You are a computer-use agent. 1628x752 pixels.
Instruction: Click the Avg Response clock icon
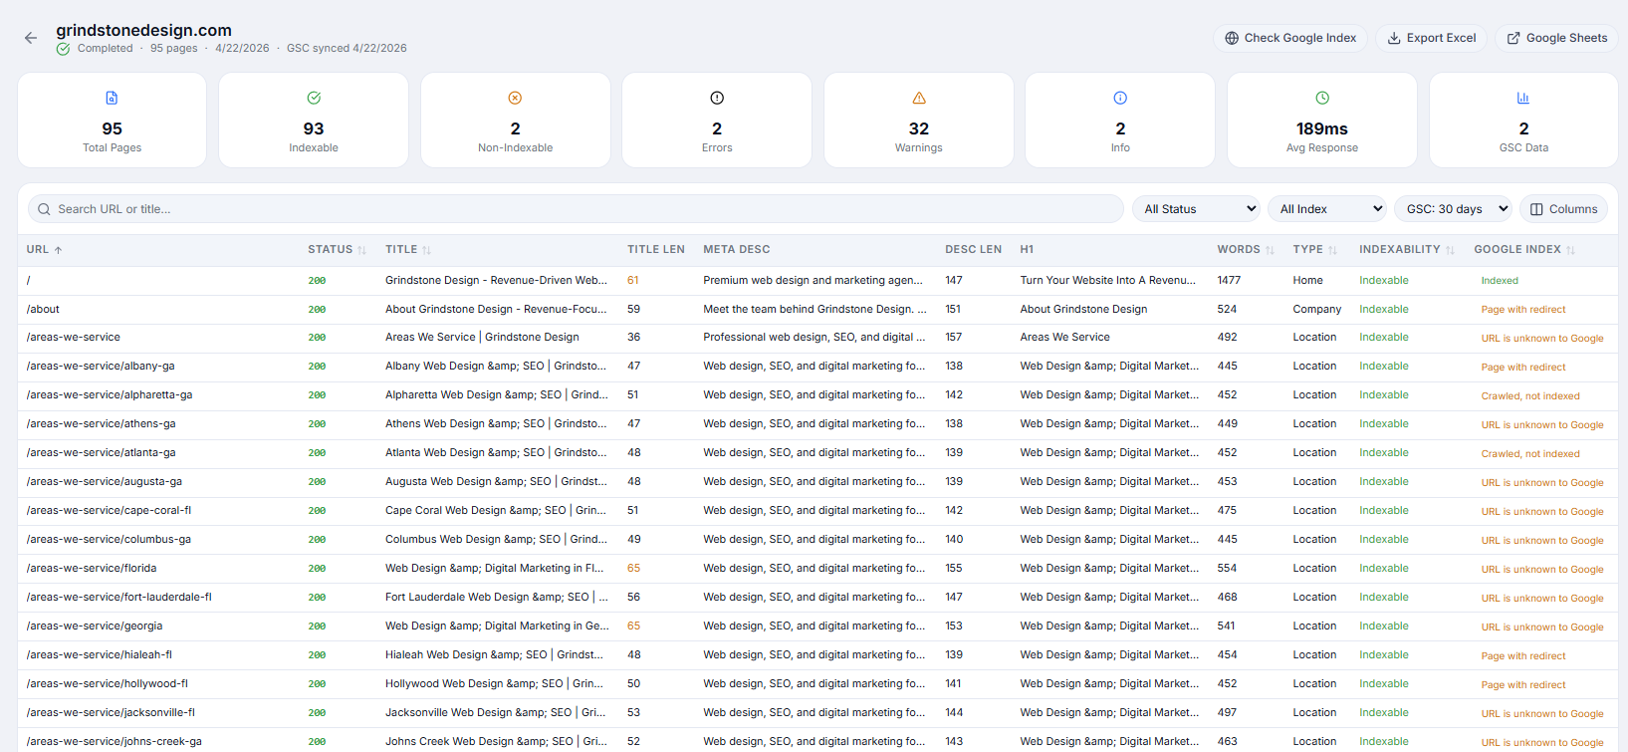pos(1322,98)
